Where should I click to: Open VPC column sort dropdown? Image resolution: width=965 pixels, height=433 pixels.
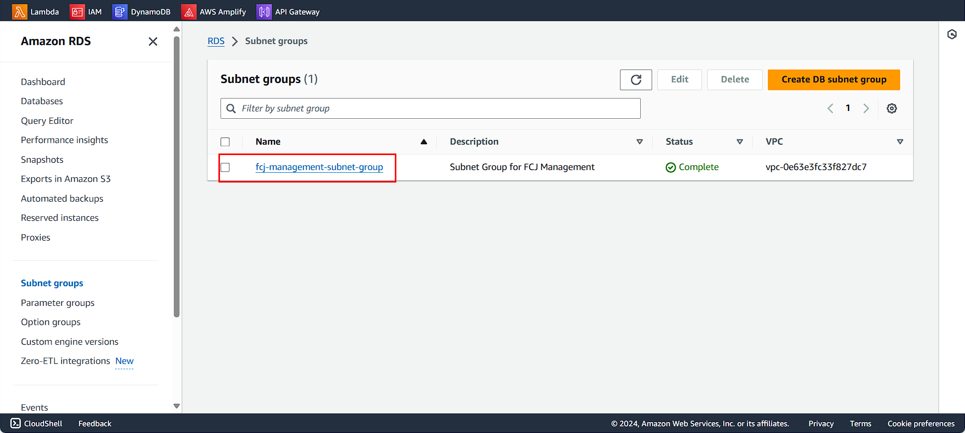tap(900, 142)
